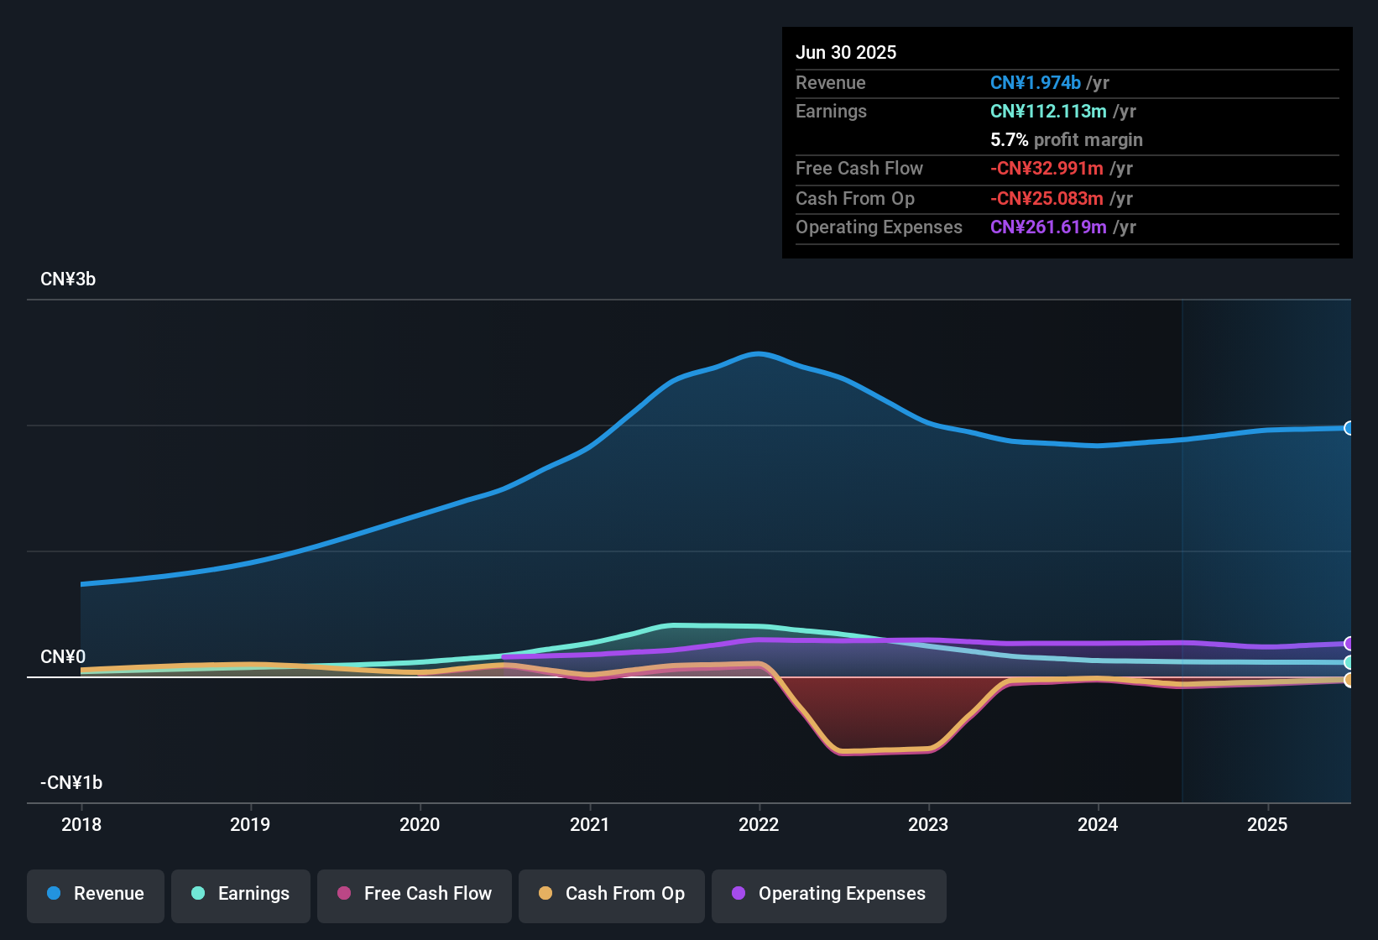Click the 2022 label on the x-axis
Viewport: 1378px width, 940px height.
[x=759, y=825]
